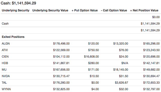Click NVDA net position $130,694.47
Image resolution: width=161 pixels, height=92 pixels.
151,76
